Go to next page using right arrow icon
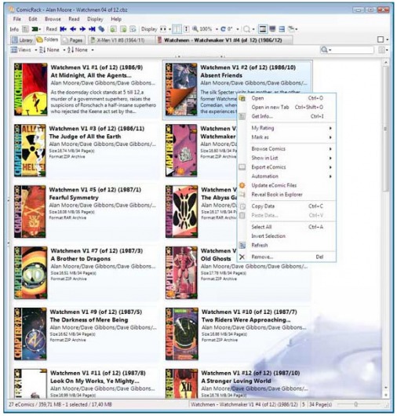Viewport: 397px width, 416px height. click(82, 29)
